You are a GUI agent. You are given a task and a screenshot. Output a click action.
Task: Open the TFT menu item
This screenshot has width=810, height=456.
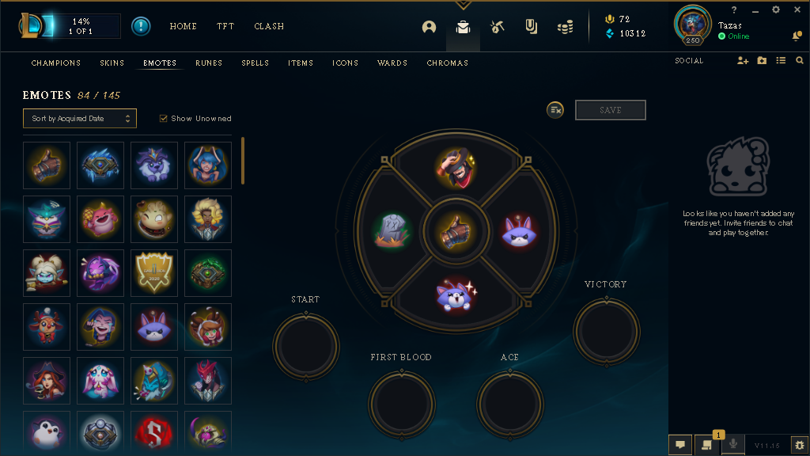pyautogui.click(x=225, y=26)
